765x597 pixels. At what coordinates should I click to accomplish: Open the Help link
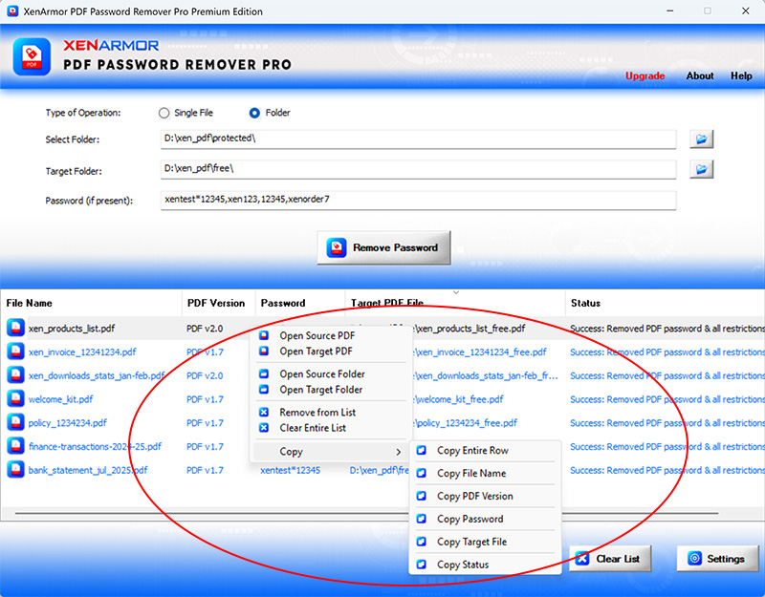(741, 75)
